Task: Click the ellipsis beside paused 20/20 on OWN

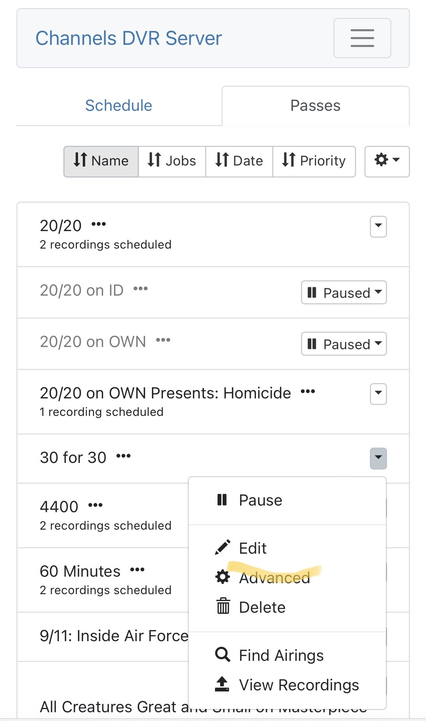Action: pos(163,340)
